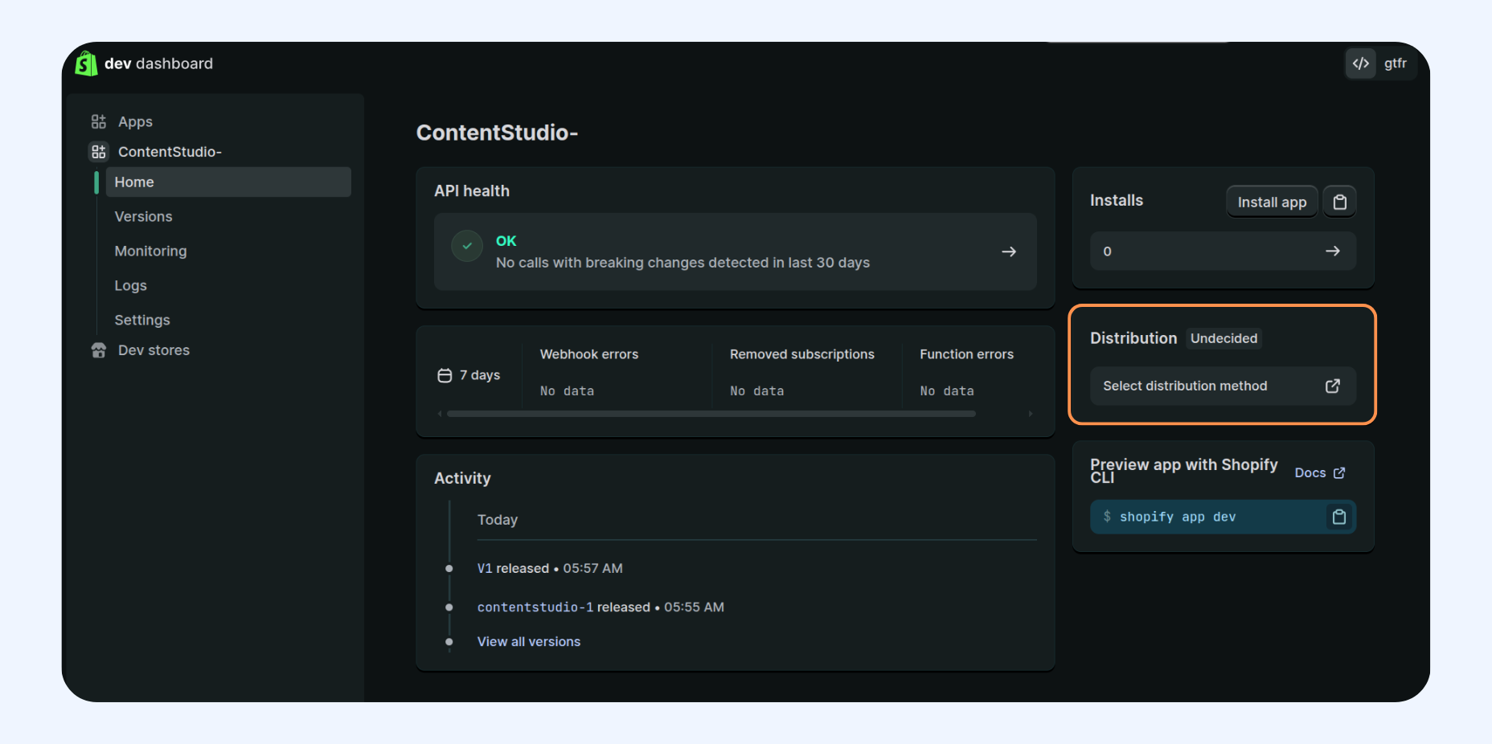The image size is (1492, 744).
Task: Open Settings in the sidebar
Action: pos(142,321)
